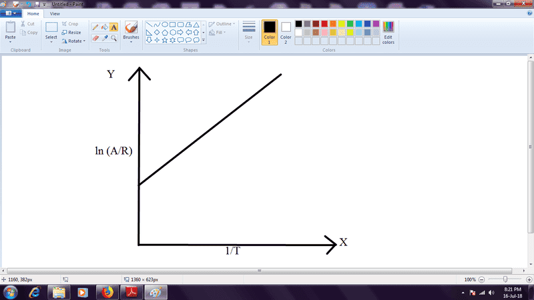Image resolution: width=534 pixels, height=300 pixels.
Task: Open the Rotate dropdown
Action: point(73,41)
